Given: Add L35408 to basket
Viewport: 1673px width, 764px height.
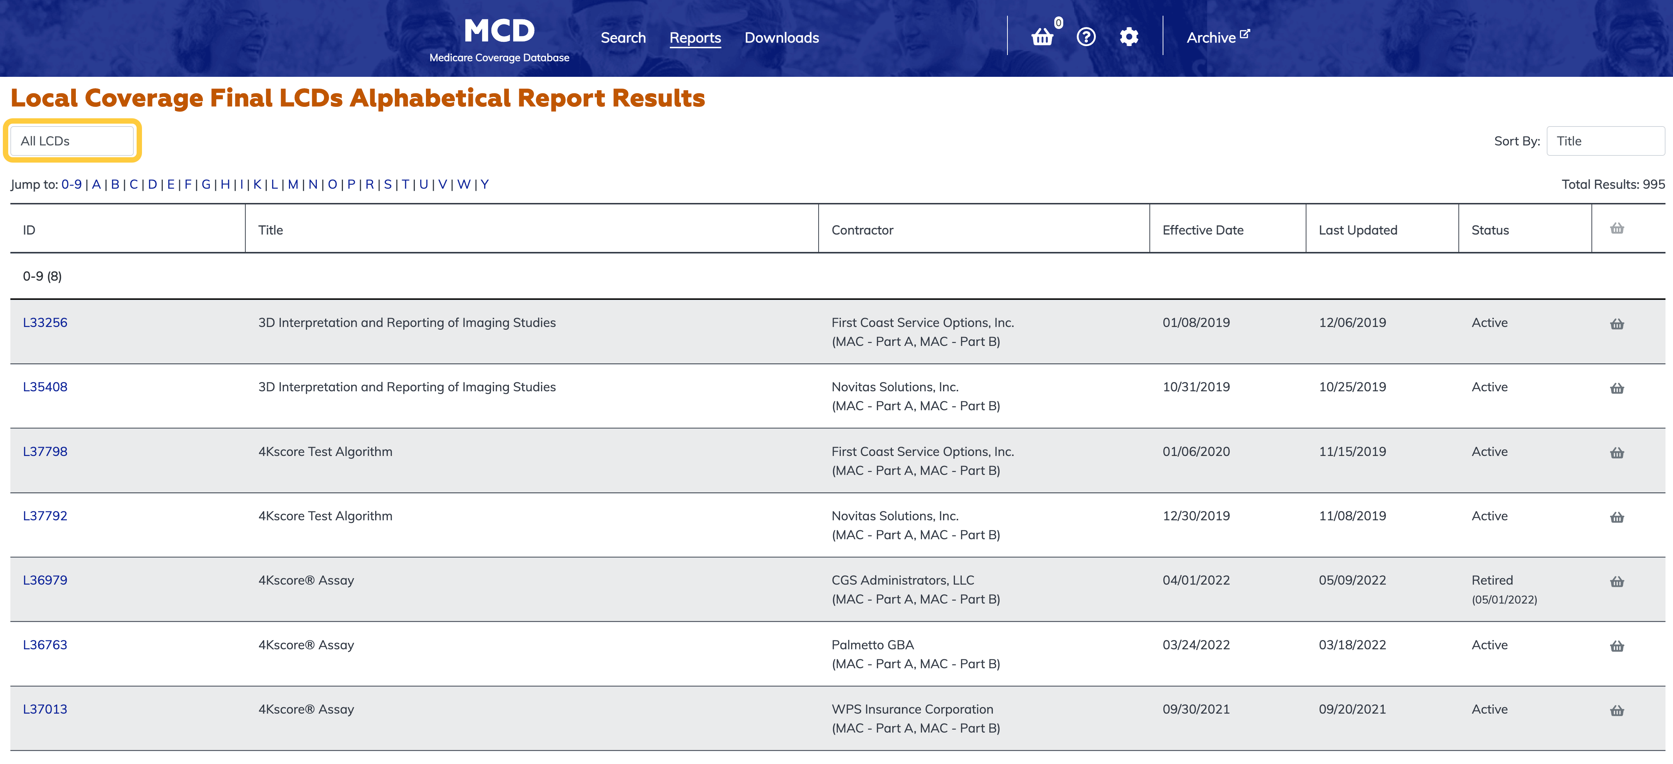Looking at the screenshot, I should click(x=1616, y=388).
